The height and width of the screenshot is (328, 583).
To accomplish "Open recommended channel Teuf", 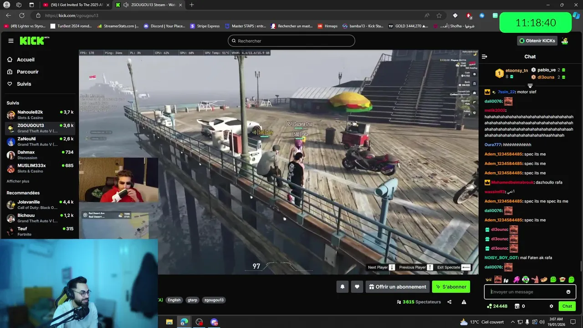I will (40, 231).
